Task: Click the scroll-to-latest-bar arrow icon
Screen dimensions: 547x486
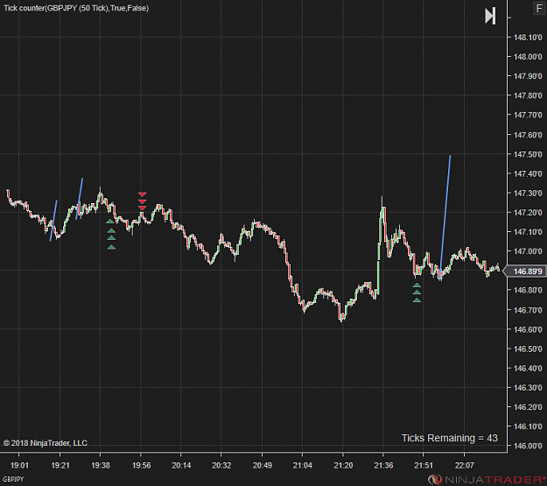Action: (490, 16)
